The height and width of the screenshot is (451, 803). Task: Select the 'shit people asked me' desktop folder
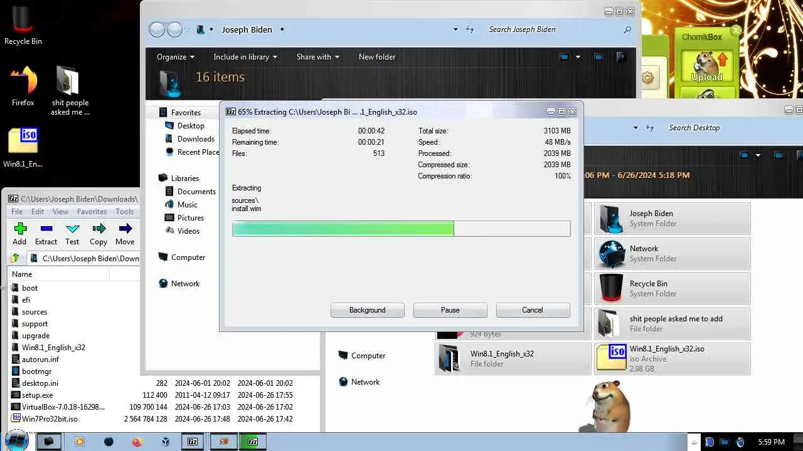click(x=70, y=91)
